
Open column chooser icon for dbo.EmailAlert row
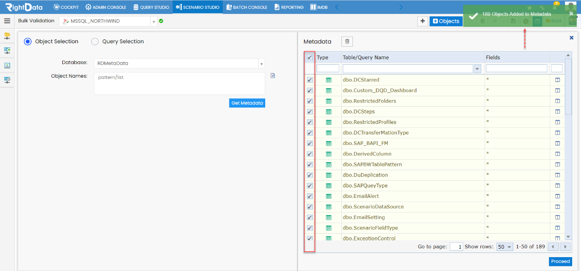coord(557,196)
